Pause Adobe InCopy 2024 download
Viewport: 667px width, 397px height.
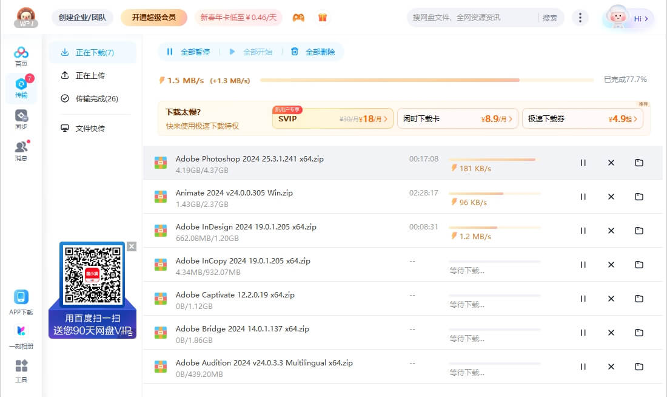point(583,265)
